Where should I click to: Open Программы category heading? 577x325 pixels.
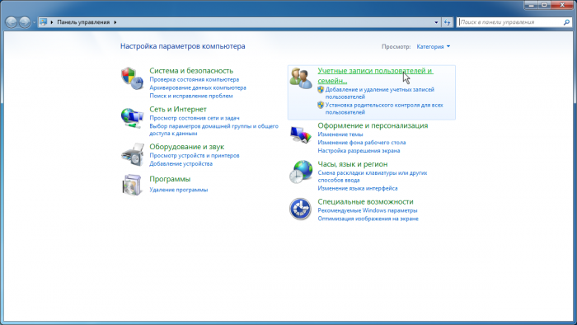[x=170, y=179]
